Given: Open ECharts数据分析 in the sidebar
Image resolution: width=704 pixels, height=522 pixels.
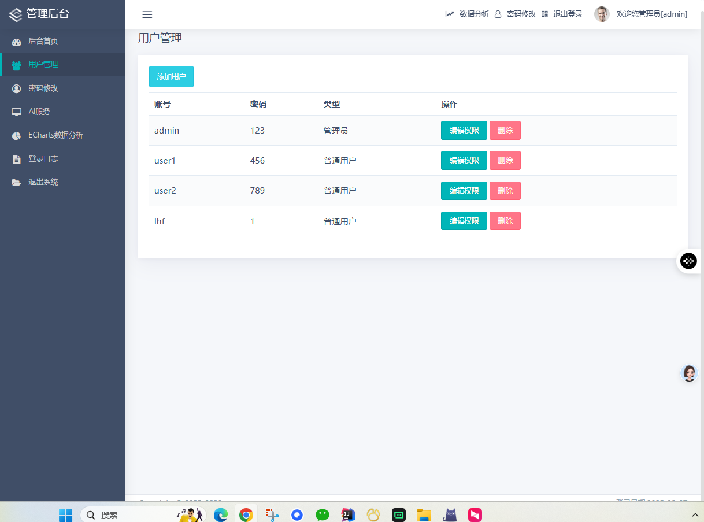Looking at the screenshot, I should click(62, 135).
